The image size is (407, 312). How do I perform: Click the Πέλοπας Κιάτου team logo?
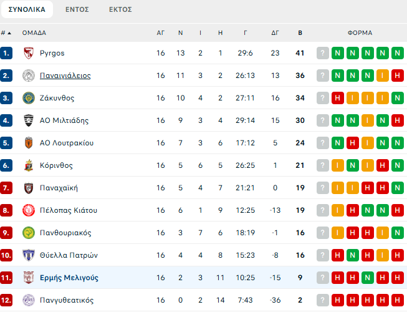(28, 210)
